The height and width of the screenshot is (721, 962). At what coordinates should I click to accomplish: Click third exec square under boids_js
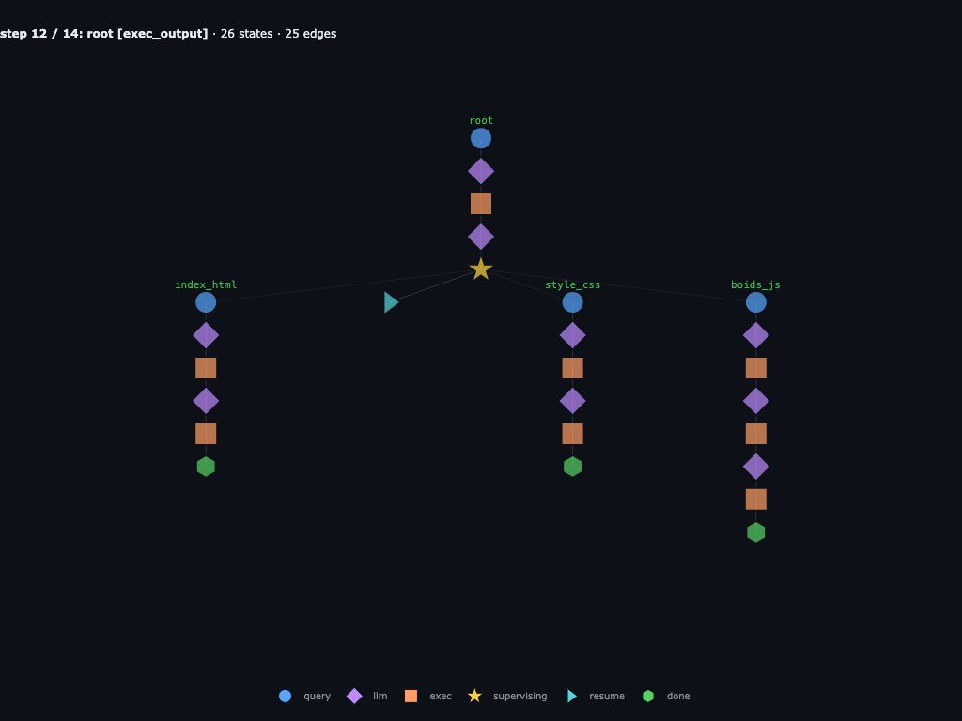coord(756,499)
